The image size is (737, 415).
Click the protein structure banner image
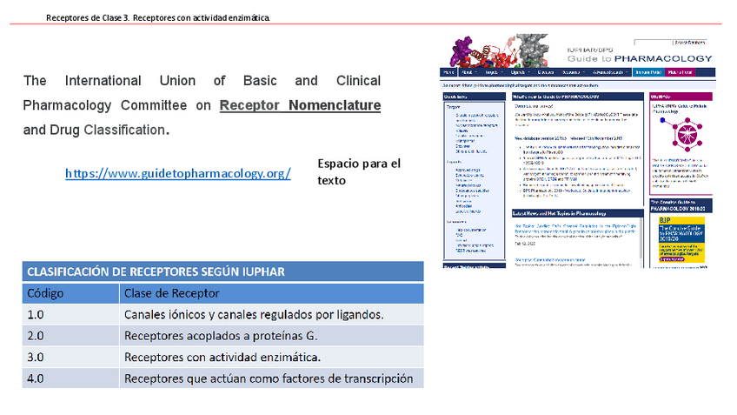500,50
